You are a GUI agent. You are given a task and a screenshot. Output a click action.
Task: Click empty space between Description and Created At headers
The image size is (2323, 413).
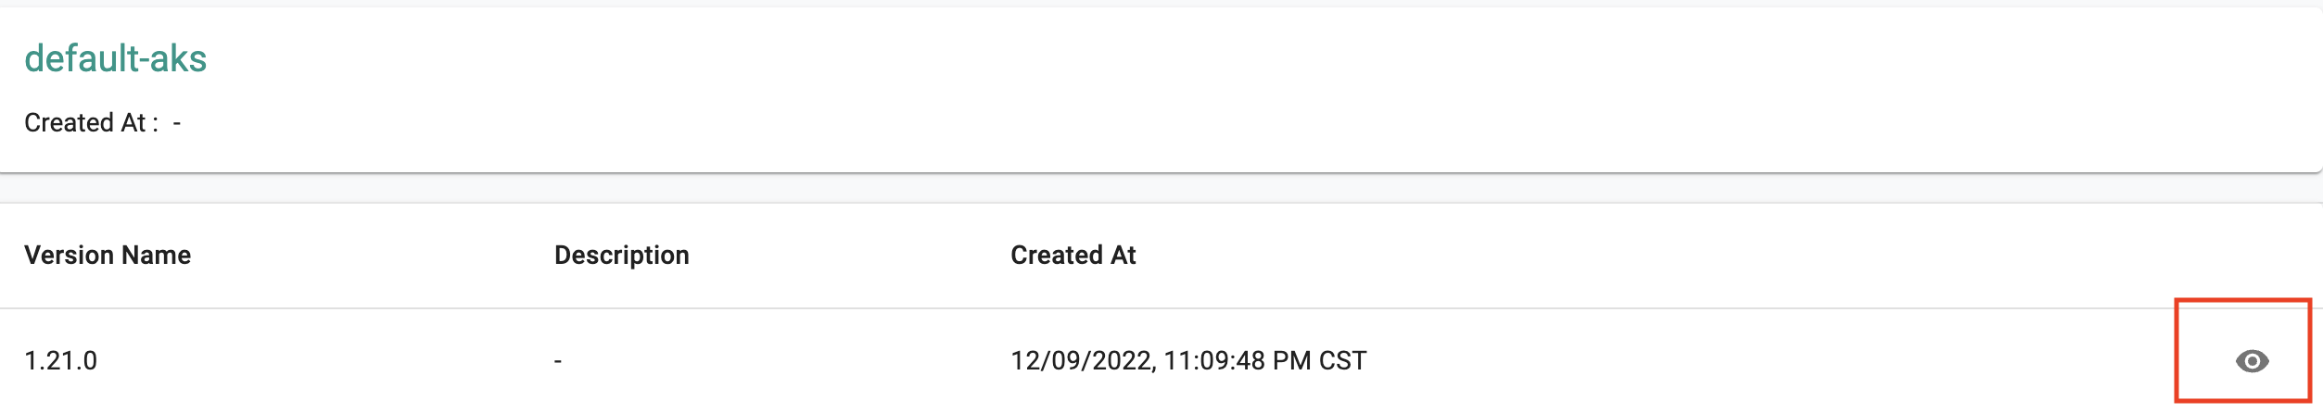850,256
